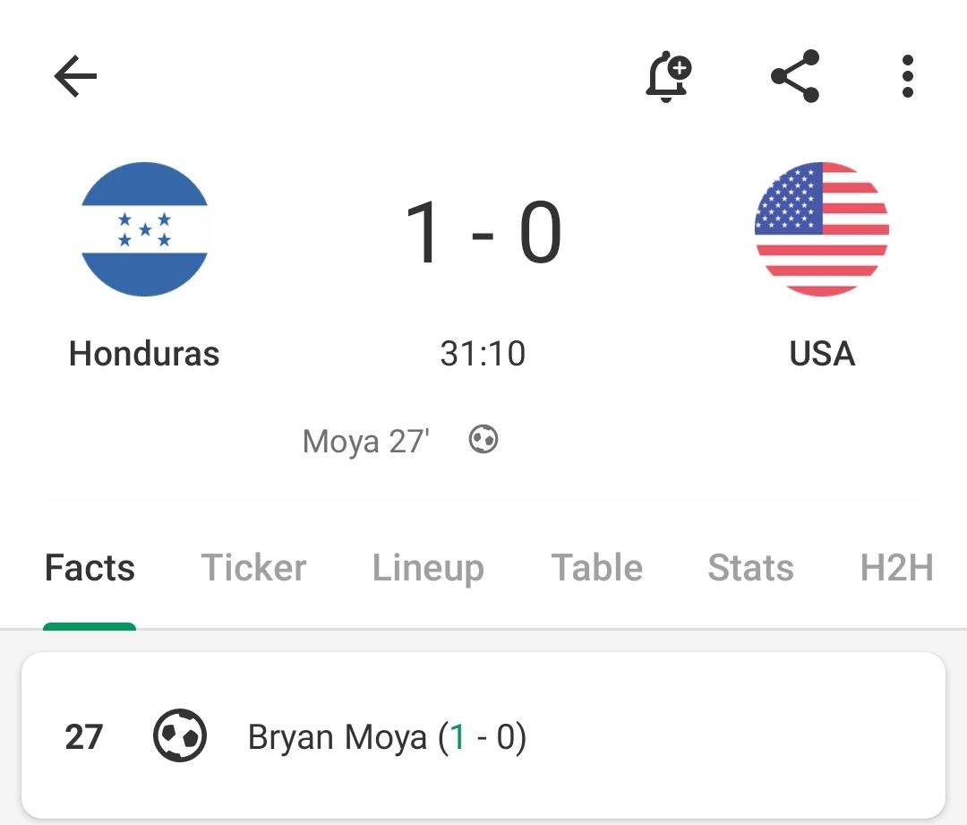Switch to the Ticker tab
Viewport: 967px width, 825px height.
253,568
